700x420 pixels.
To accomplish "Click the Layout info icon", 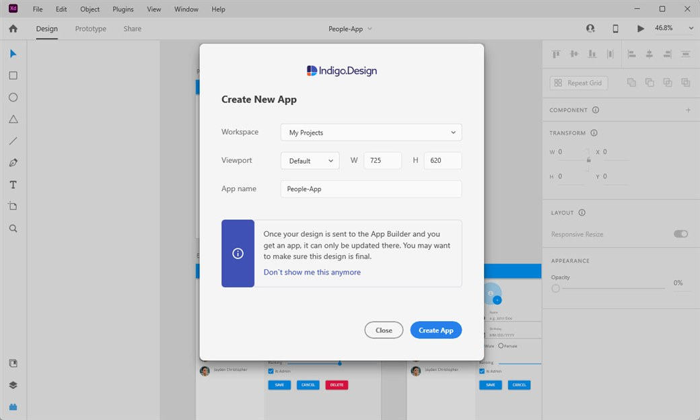I will coord(582,213).
